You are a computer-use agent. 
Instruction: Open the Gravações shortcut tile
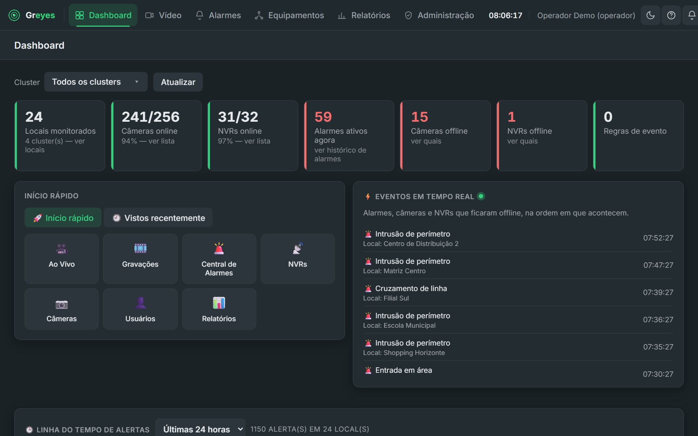(x=140, y=259)
